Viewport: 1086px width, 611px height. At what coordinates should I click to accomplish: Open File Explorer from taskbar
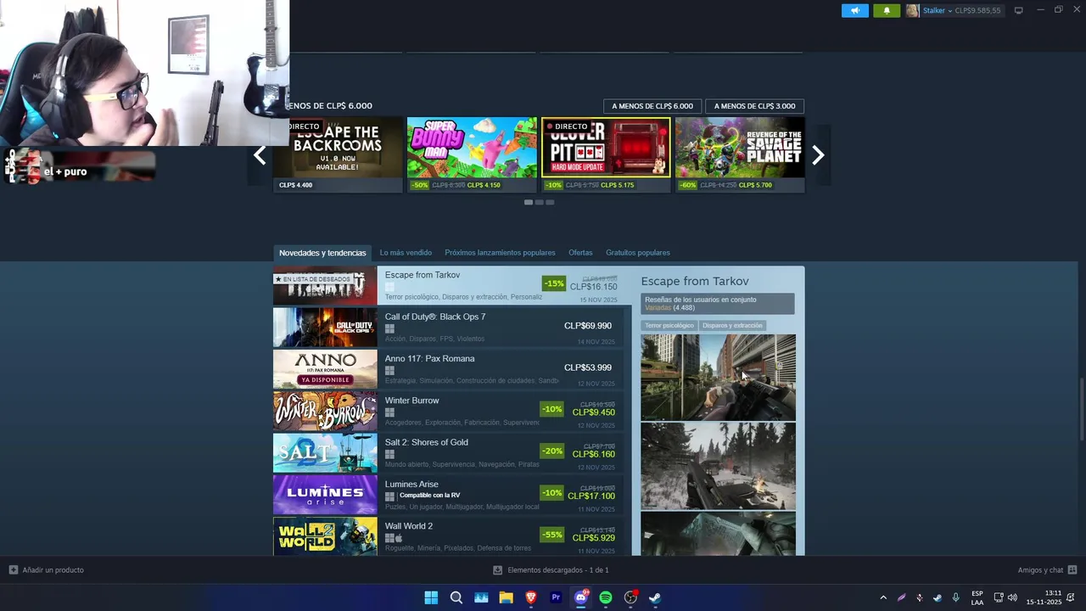[506, 597]
